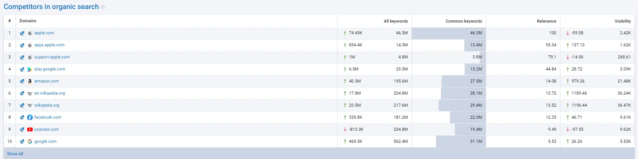Click the Show all link below the table
This screenshot has height=159, width=638.
[x=15, y=154]
